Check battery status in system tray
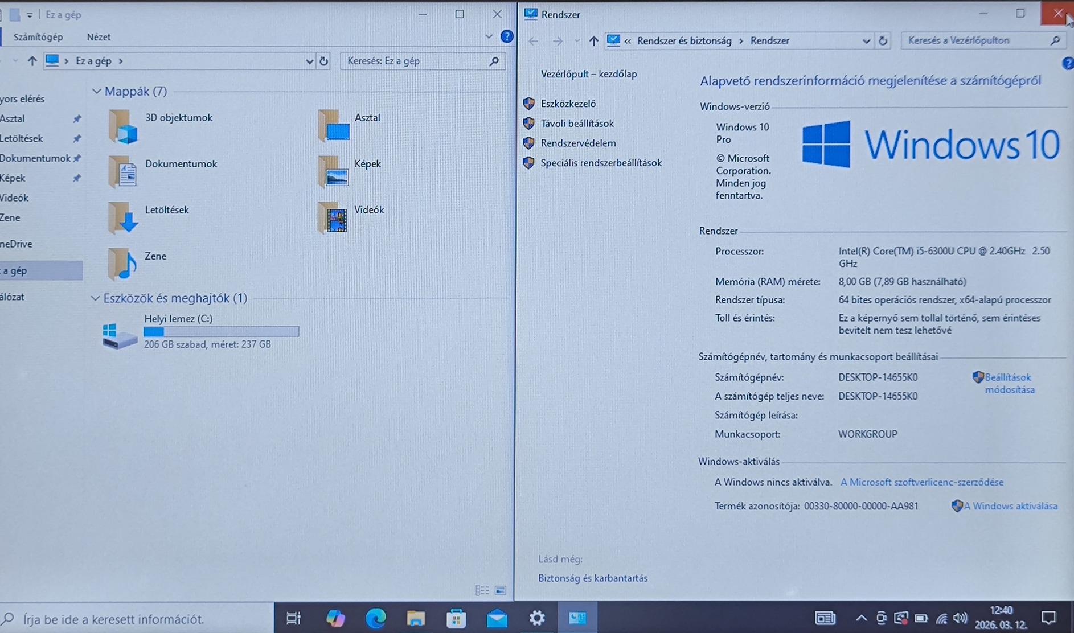1074x633 pixels. tap(921, 618)
